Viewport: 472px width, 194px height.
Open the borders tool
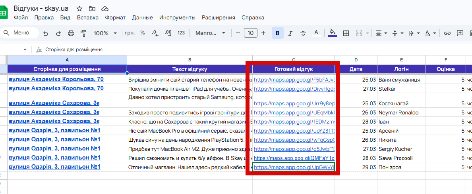click(346, 33)
